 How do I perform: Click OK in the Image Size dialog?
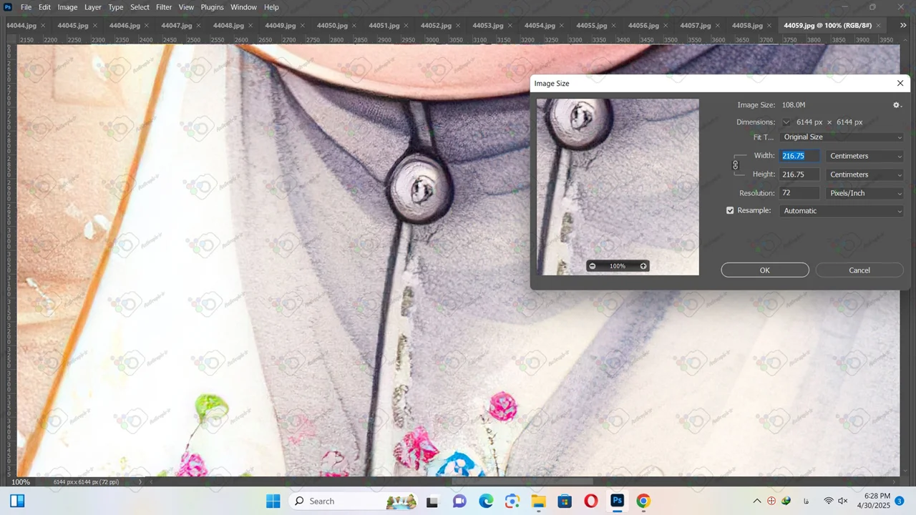pyautogui.click(x=764, y=270)
